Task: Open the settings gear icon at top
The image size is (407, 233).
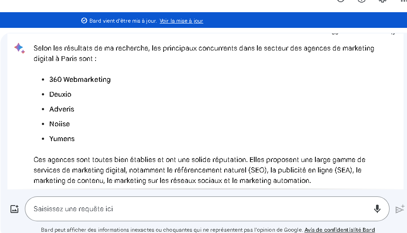Action: [x=383, y=1]
